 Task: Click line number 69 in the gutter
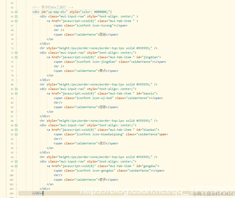point(12,35)
